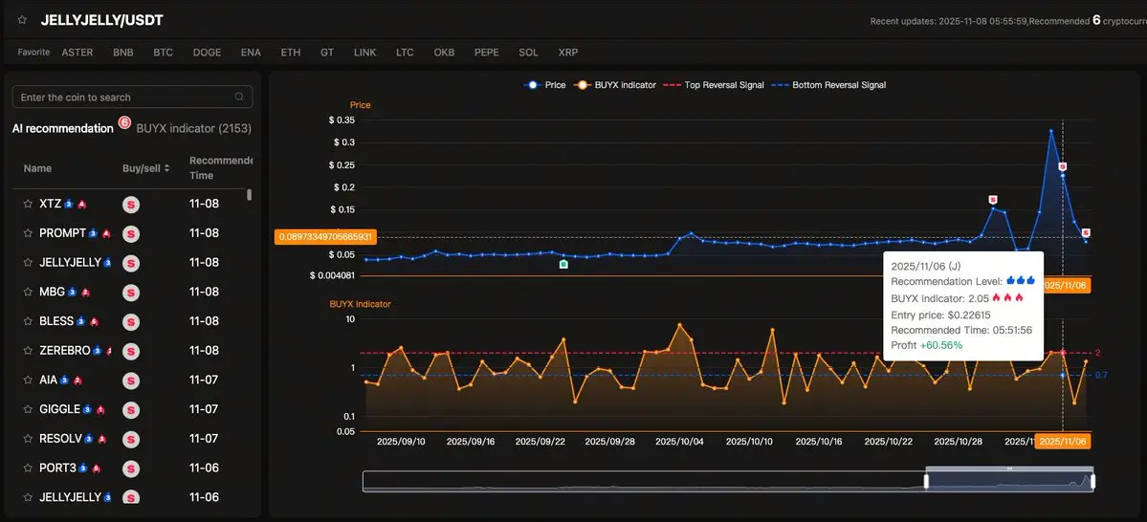
Task: Open ENA from the Favorite bar
Action: tap(251, 53)
